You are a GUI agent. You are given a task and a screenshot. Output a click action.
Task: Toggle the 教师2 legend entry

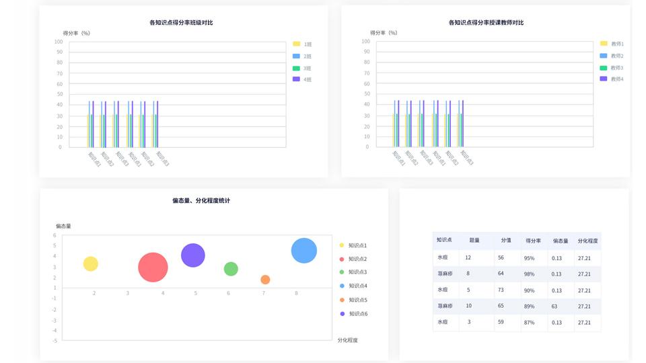click(x=612, y=56)
